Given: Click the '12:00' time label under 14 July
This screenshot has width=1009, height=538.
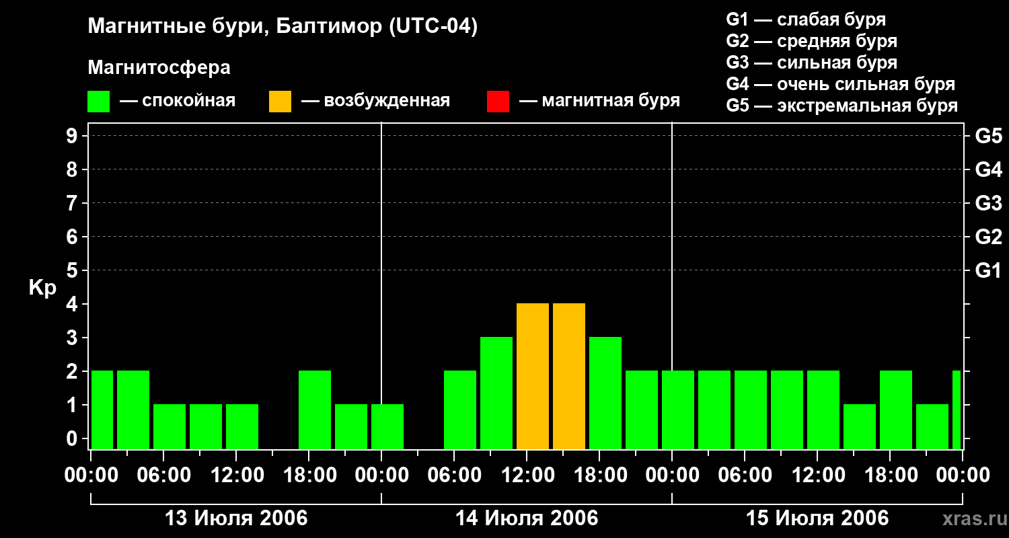Looking at the screenshot, I should click(x=527, y=475).
